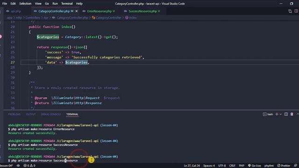Viewport: 299px width, 168px height.
Task: Click the 'success' key on line 25
Action: [54, 52]
